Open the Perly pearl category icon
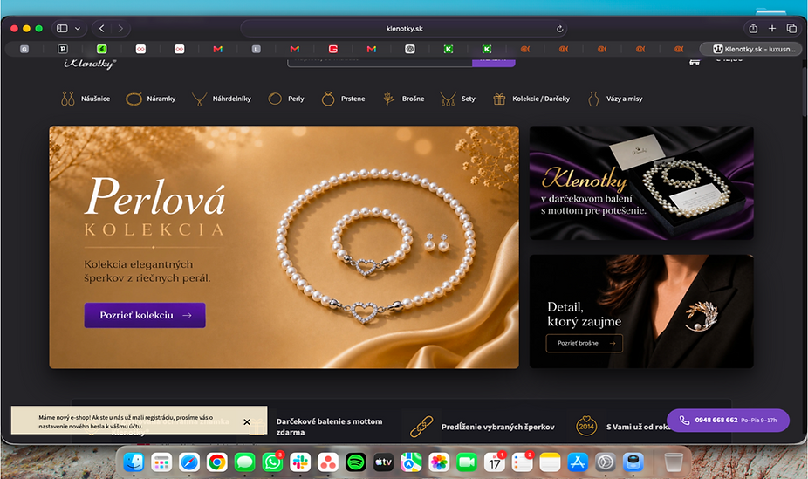The height and width of the screenshot is (479, 808). click(x=275, y=99)
